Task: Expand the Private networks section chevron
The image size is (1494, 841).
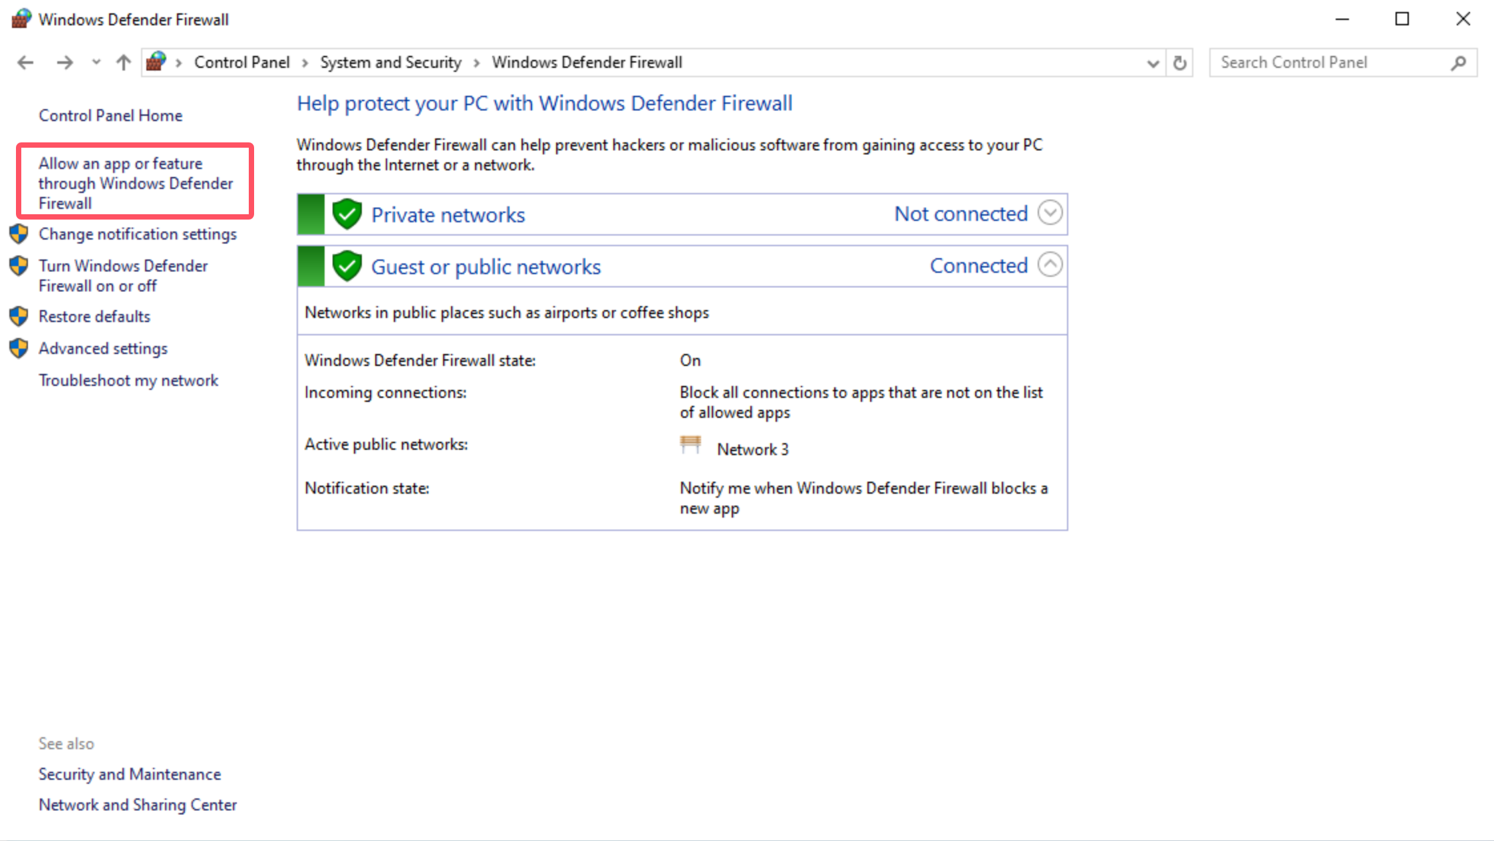Action: (1050, 213)
